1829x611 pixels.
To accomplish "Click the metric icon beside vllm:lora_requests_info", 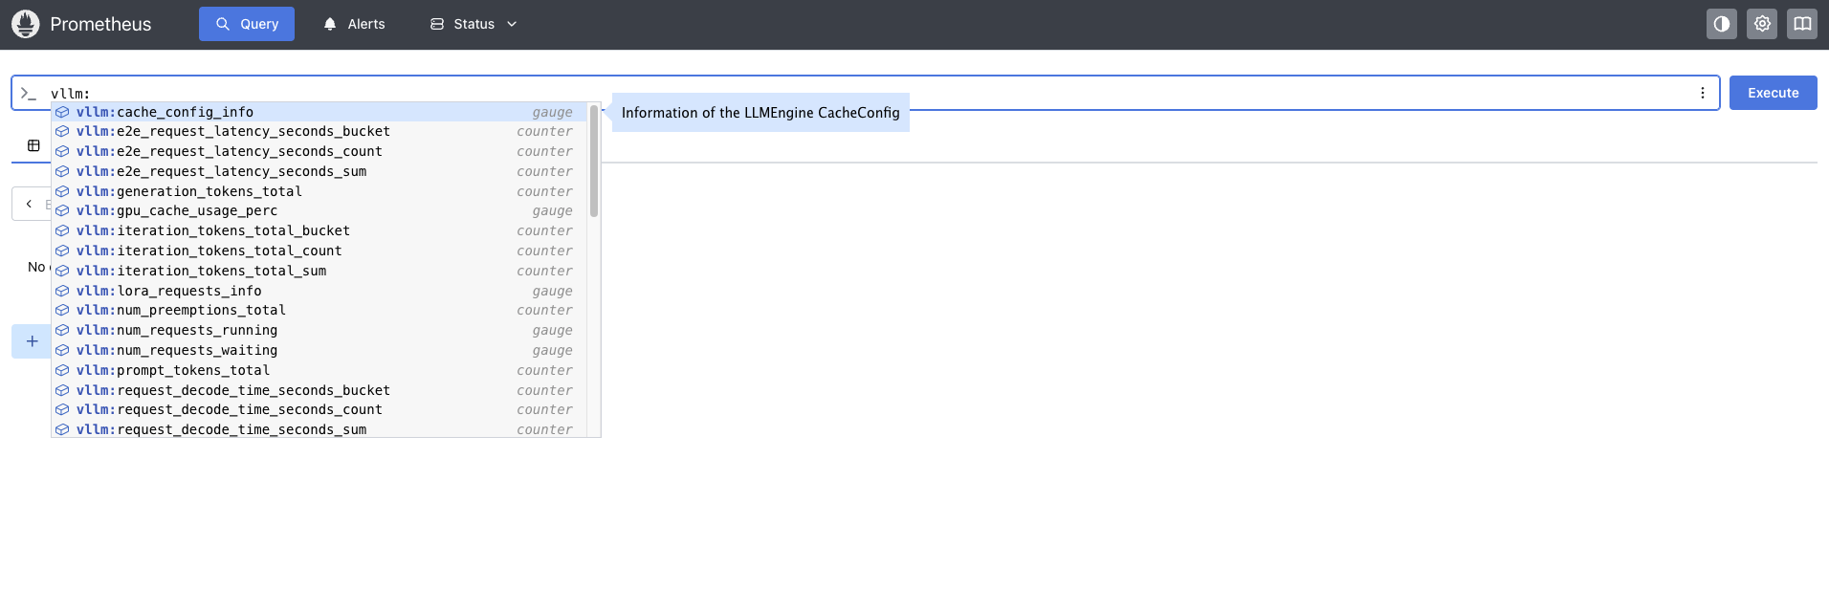I will click(62, 291).
